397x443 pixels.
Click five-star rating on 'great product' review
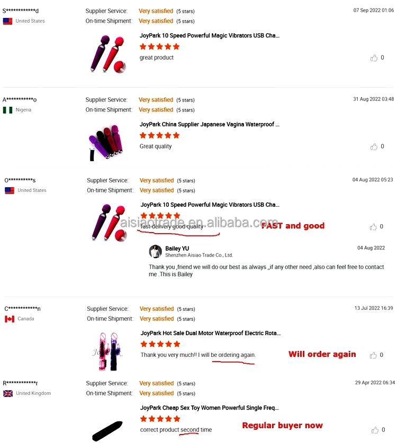pos(160,47)
